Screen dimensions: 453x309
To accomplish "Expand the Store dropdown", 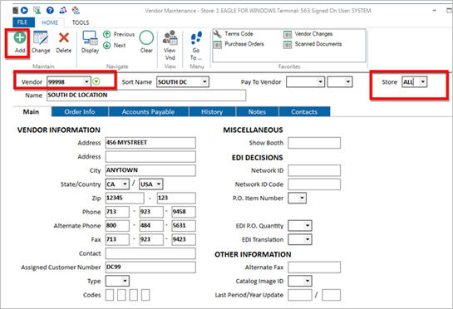I will 423,82.
